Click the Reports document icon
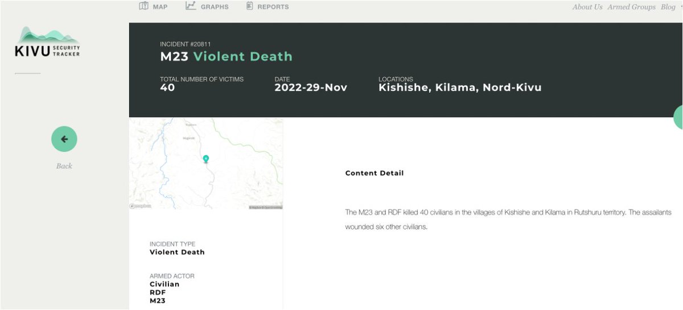 (249, 6)
